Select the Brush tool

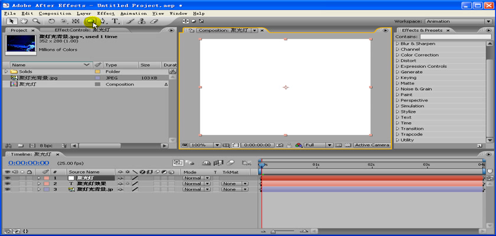pyautogui.click(x=130, y=21)
